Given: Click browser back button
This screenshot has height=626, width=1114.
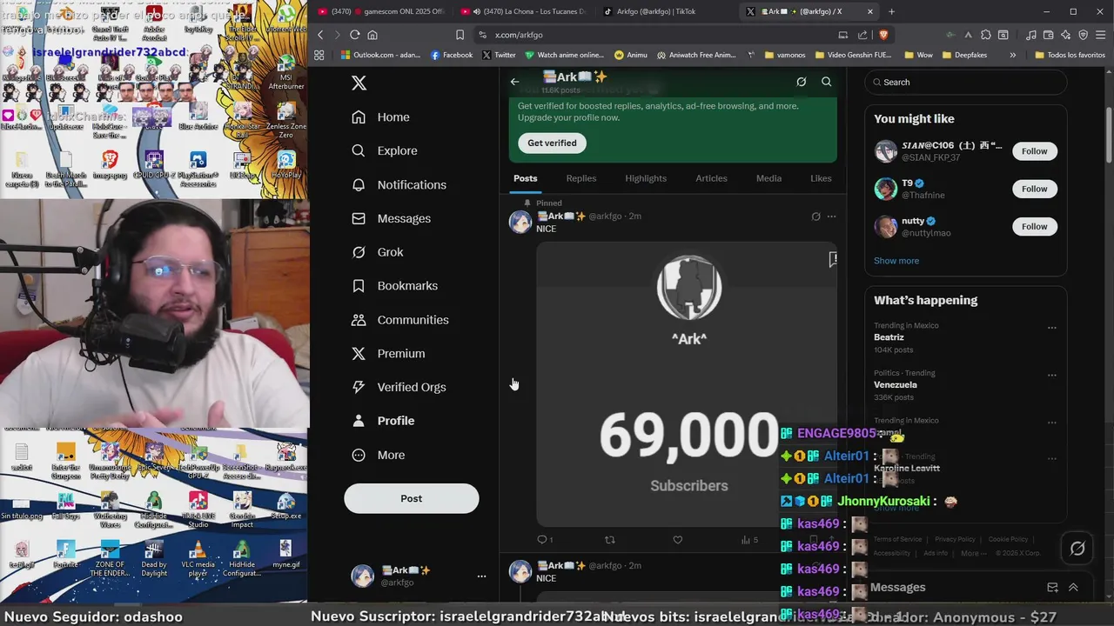Looking at the screenshot, I should [x=319, y=35].
